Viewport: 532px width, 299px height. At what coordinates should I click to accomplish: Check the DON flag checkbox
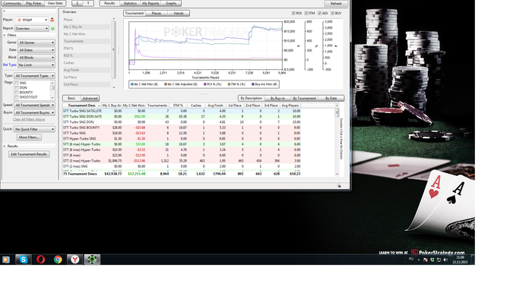tap(17, 88)
